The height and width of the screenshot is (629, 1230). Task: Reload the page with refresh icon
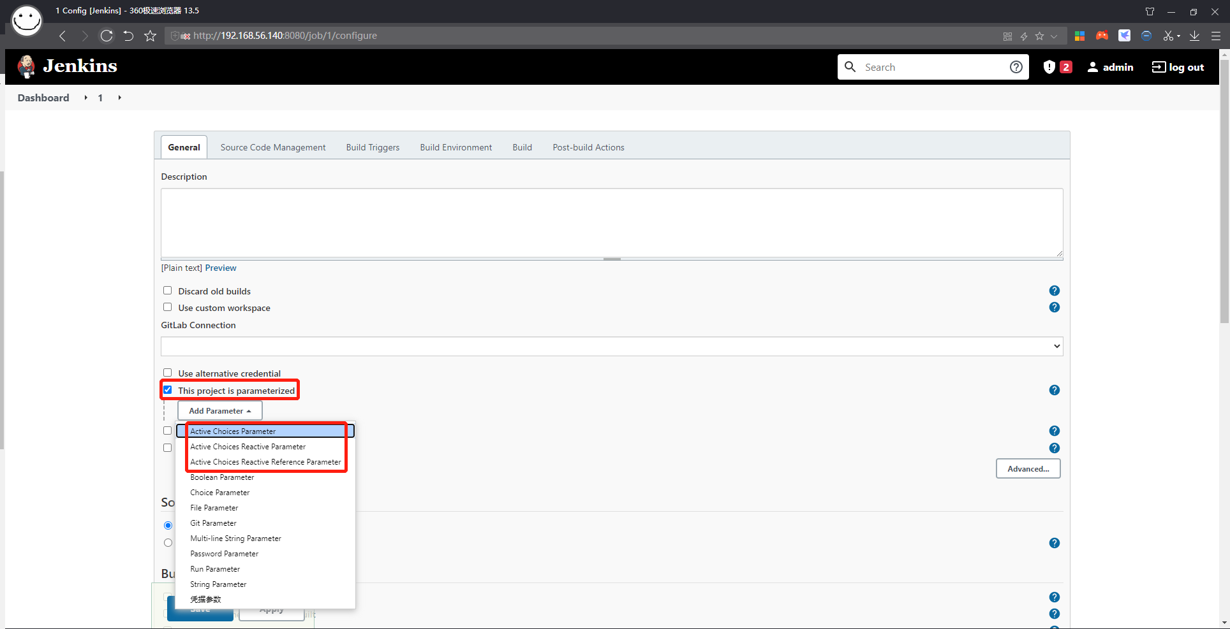(x=107, y=36)
